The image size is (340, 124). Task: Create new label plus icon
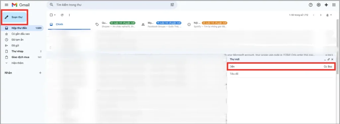tap(40, 73)
